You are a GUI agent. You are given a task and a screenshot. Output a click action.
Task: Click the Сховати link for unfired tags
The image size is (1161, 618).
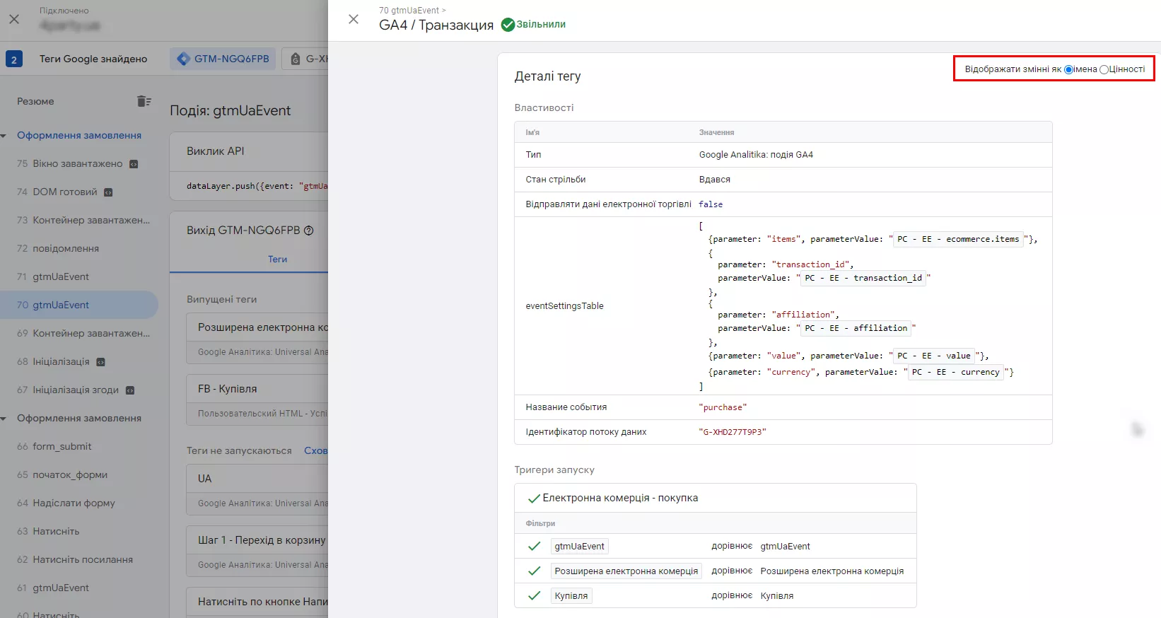pyautogui.click(x=316, y=450)
